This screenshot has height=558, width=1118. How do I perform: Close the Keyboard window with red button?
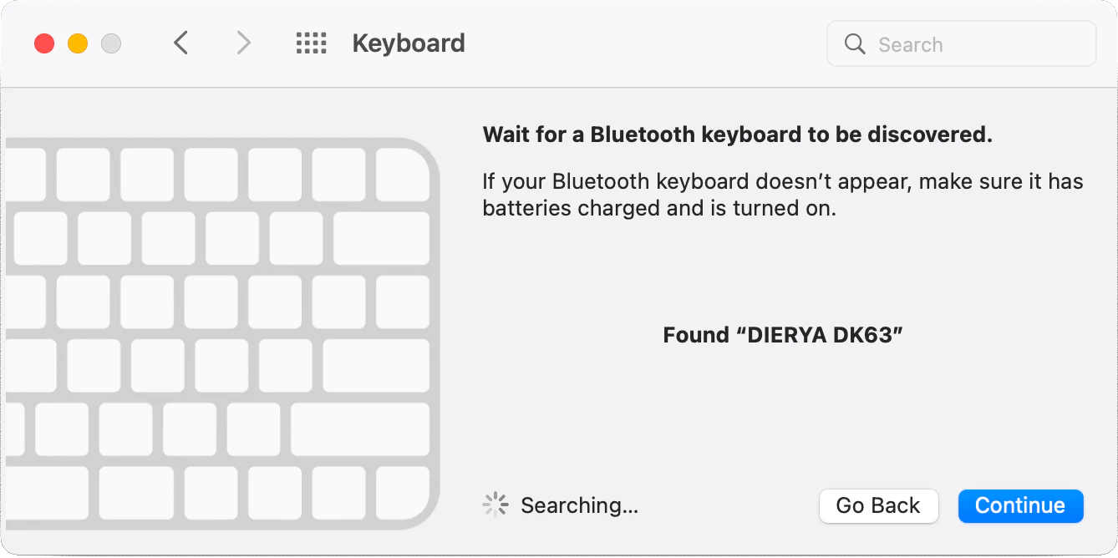point(44,43)
